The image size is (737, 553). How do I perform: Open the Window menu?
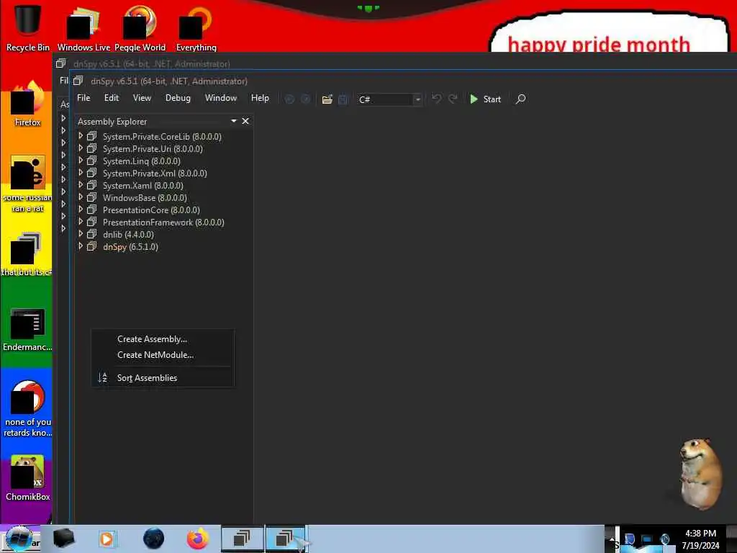pos(221,98)
